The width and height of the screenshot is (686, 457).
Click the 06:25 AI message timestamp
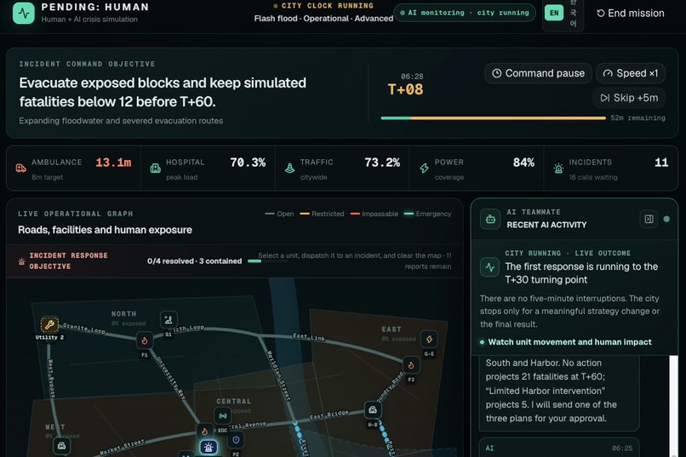(622, 448)
